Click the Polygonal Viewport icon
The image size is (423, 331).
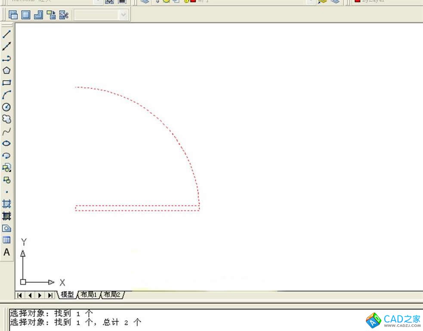(38, 15)
